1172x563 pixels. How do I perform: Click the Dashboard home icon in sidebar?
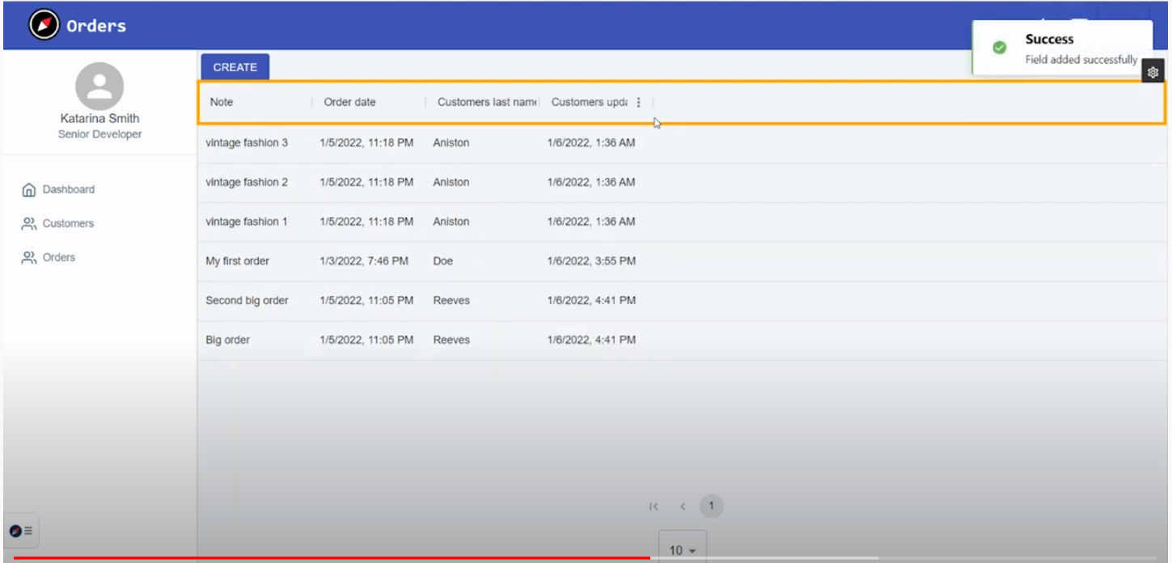[x=29, y=190]
